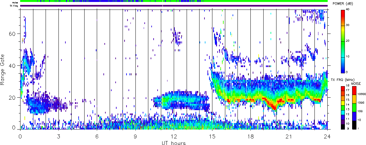Screen dimensions: 366x145
Task: Click the '20' label on the POWER colorbar
Action: click(348, 41)
